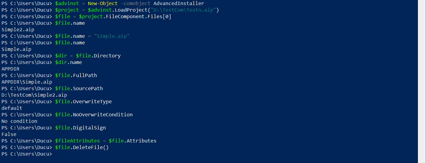Click the $file.NoOverwriteCondition command text
The height and width of the screenshot is (163, 426).
click(94, 115)
